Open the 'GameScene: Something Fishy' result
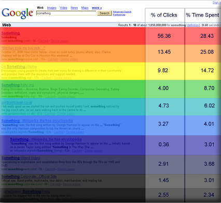The height and width of the screenshot is (203, 221). pyautogui.click(x=26, y=192)
